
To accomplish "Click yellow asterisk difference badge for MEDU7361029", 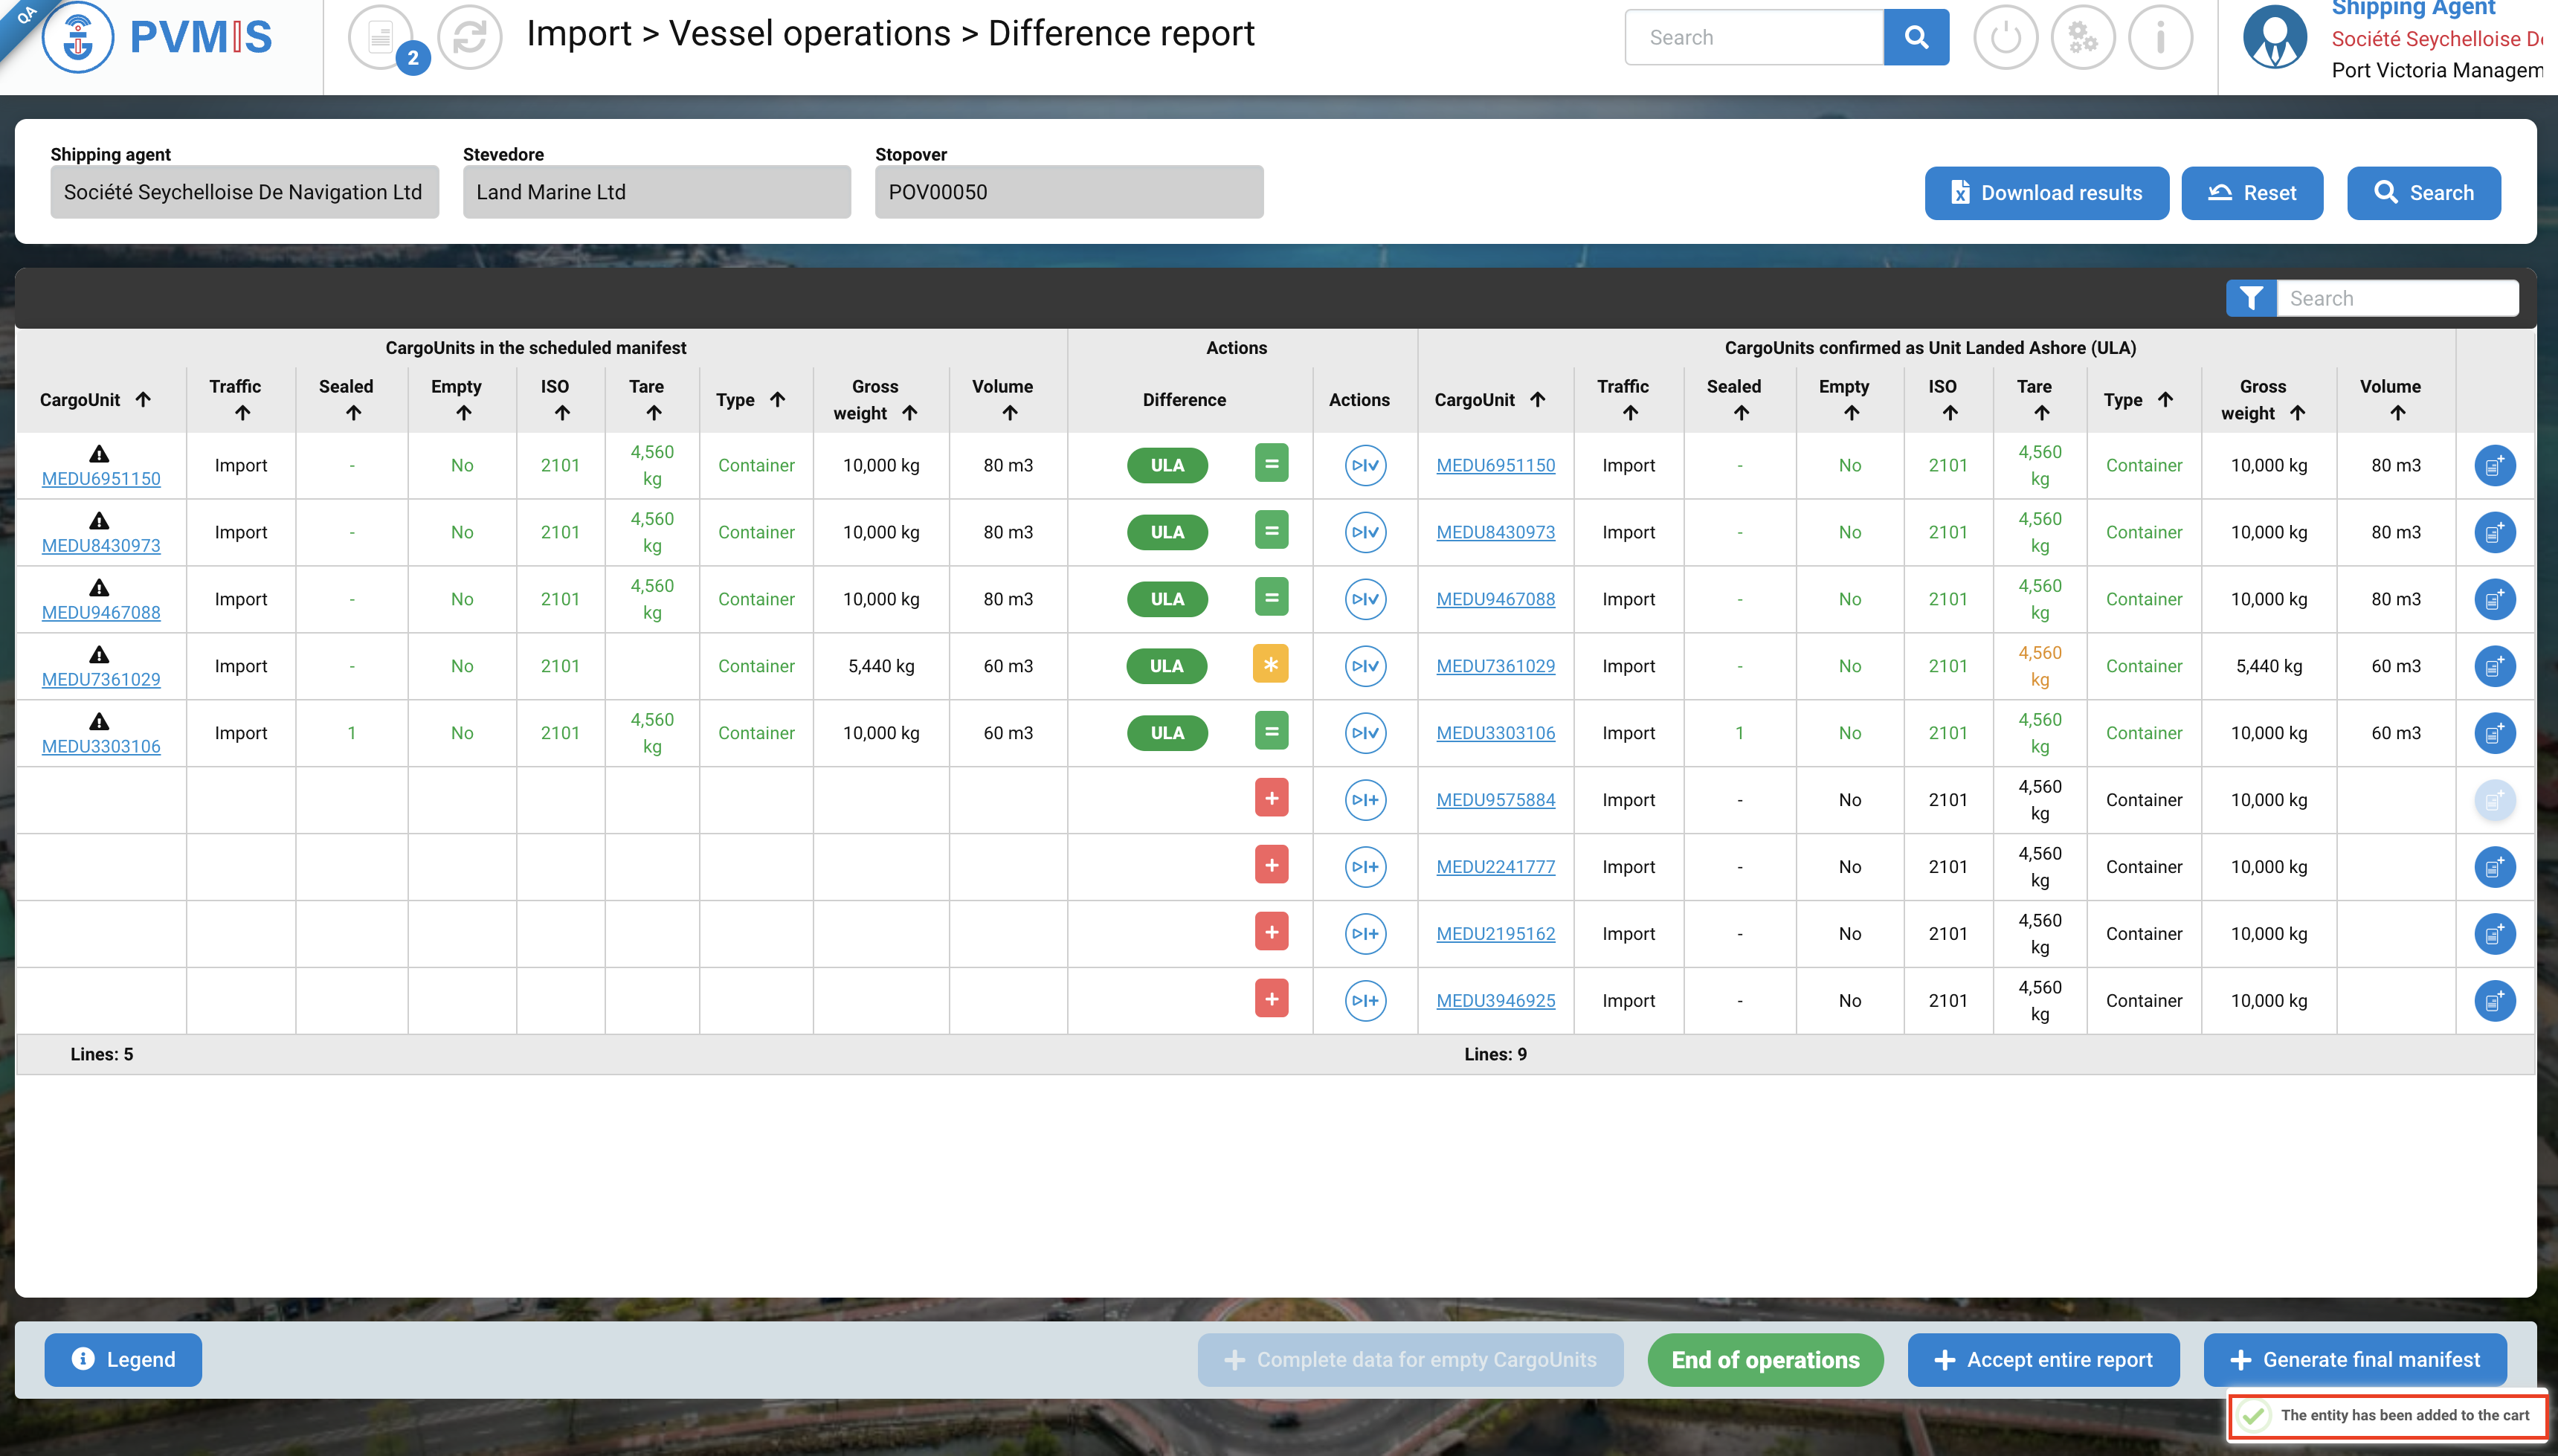I will coord(1270,665).
